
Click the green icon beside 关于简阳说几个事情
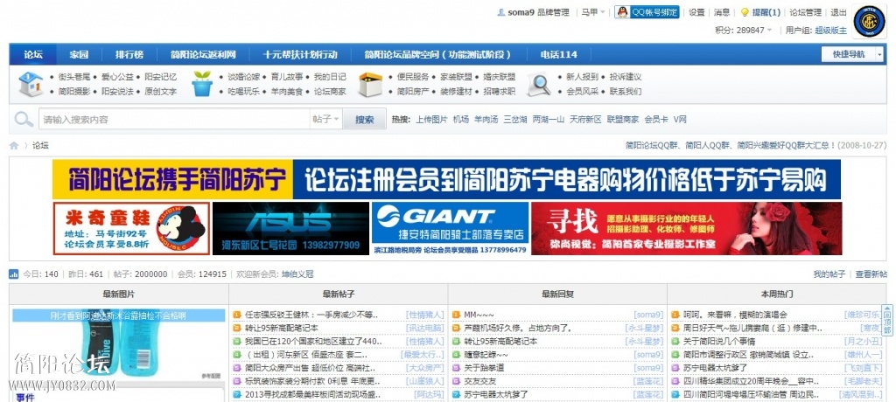675,341
